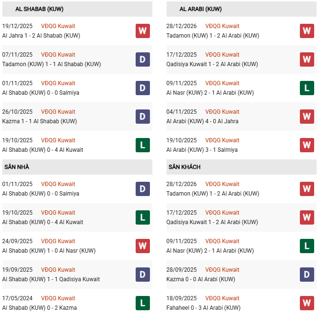317x315 pixels.
Task: Select the W badge for Fahaheel 0-3 Al Arabi
Action: (x=307, y=303)
